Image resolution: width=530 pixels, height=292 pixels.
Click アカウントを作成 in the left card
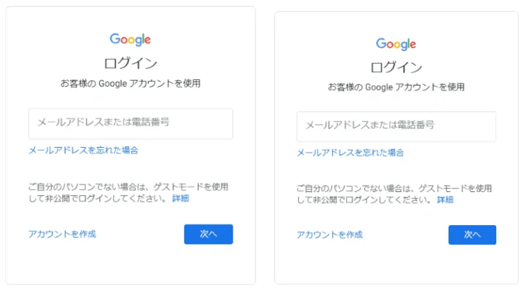pyautogui.click(x=62, y=234)
